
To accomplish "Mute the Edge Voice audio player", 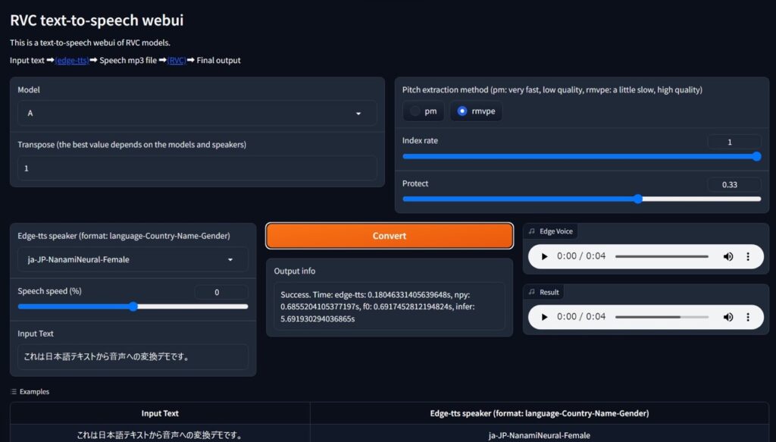I will [x=728, y=256].
